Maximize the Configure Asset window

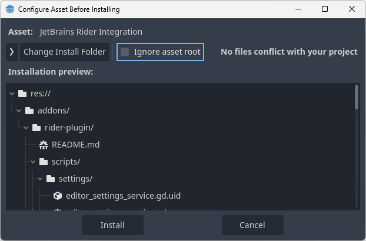(x=325, y=9)
